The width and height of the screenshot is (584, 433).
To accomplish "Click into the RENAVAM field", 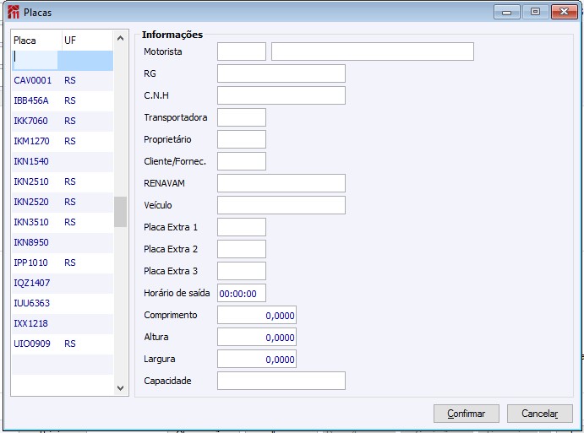I will click(281, 183).
